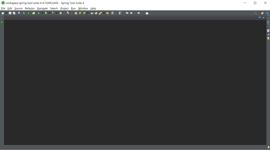Click the Maximize editor area button

click(264, 17)
